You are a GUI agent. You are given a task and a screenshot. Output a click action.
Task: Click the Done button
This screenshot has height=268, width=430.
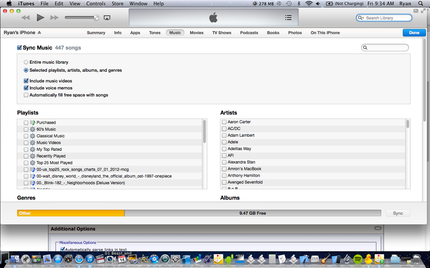[x=414, y=32]
